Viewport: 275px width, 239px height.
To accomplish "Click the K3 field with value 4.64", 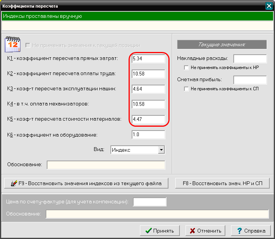I will 148,89.
